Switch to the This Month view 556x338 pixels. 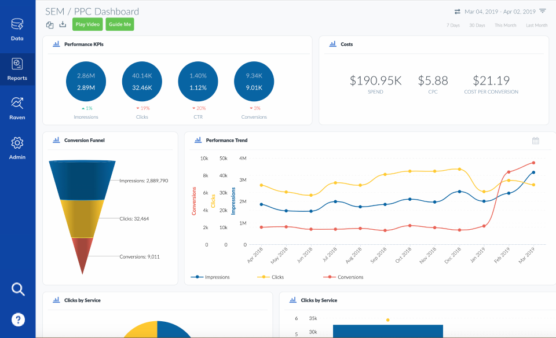coord(505,25)
